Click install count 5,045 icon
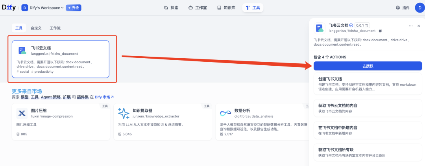This screenshot has height=166, width=425. coord(120,134)
